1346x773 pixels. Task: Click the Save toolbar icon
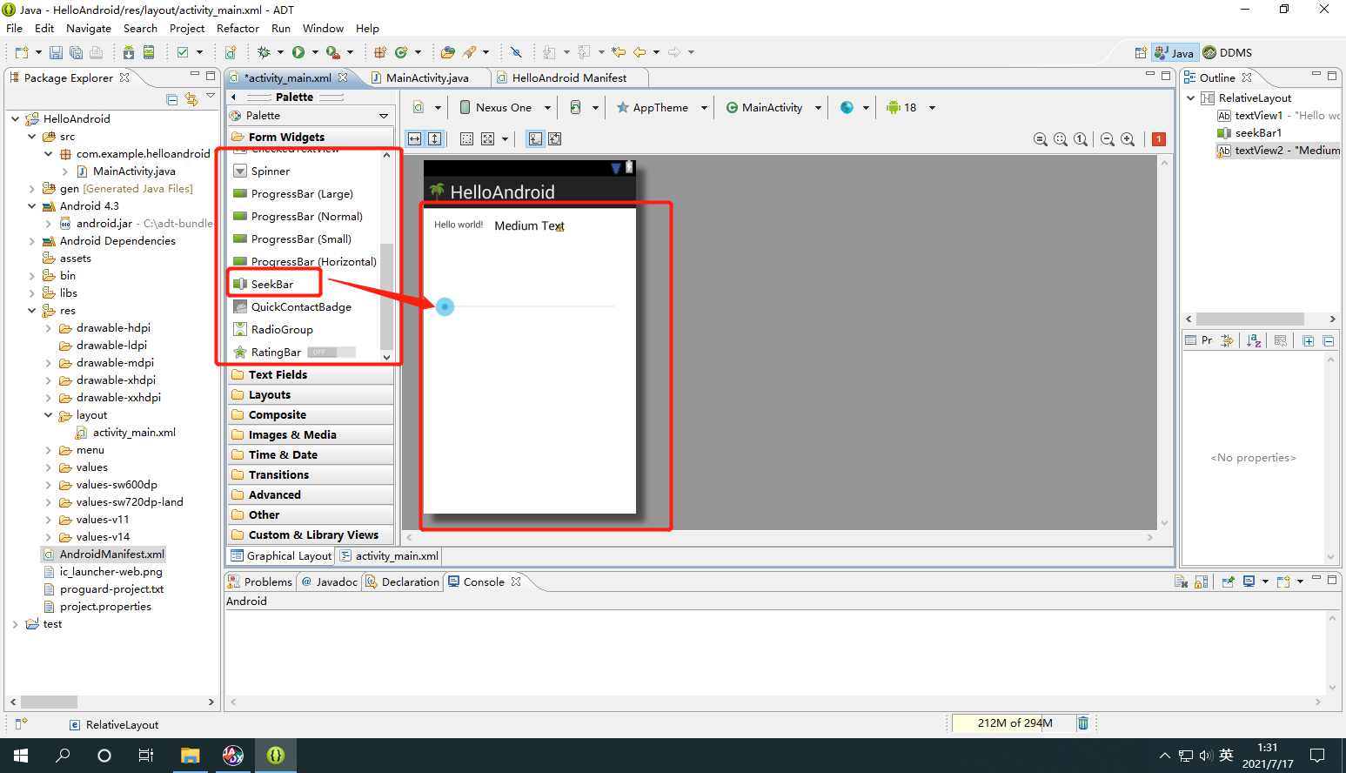click(56, 52)
